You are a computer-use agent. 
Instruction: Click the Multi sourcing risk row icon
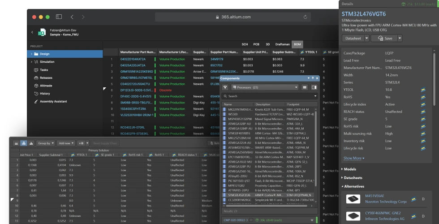[423, 134]
